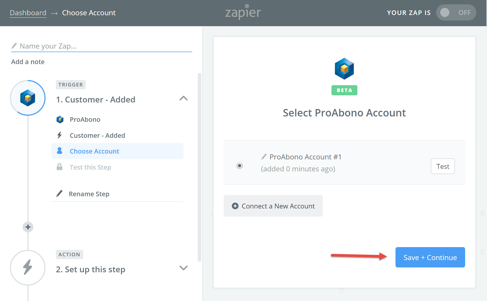Image resolution: width=487 pixels, height=301 pixels.
Task: Click the Name your Zap field
Action: (x=102, y=46)
